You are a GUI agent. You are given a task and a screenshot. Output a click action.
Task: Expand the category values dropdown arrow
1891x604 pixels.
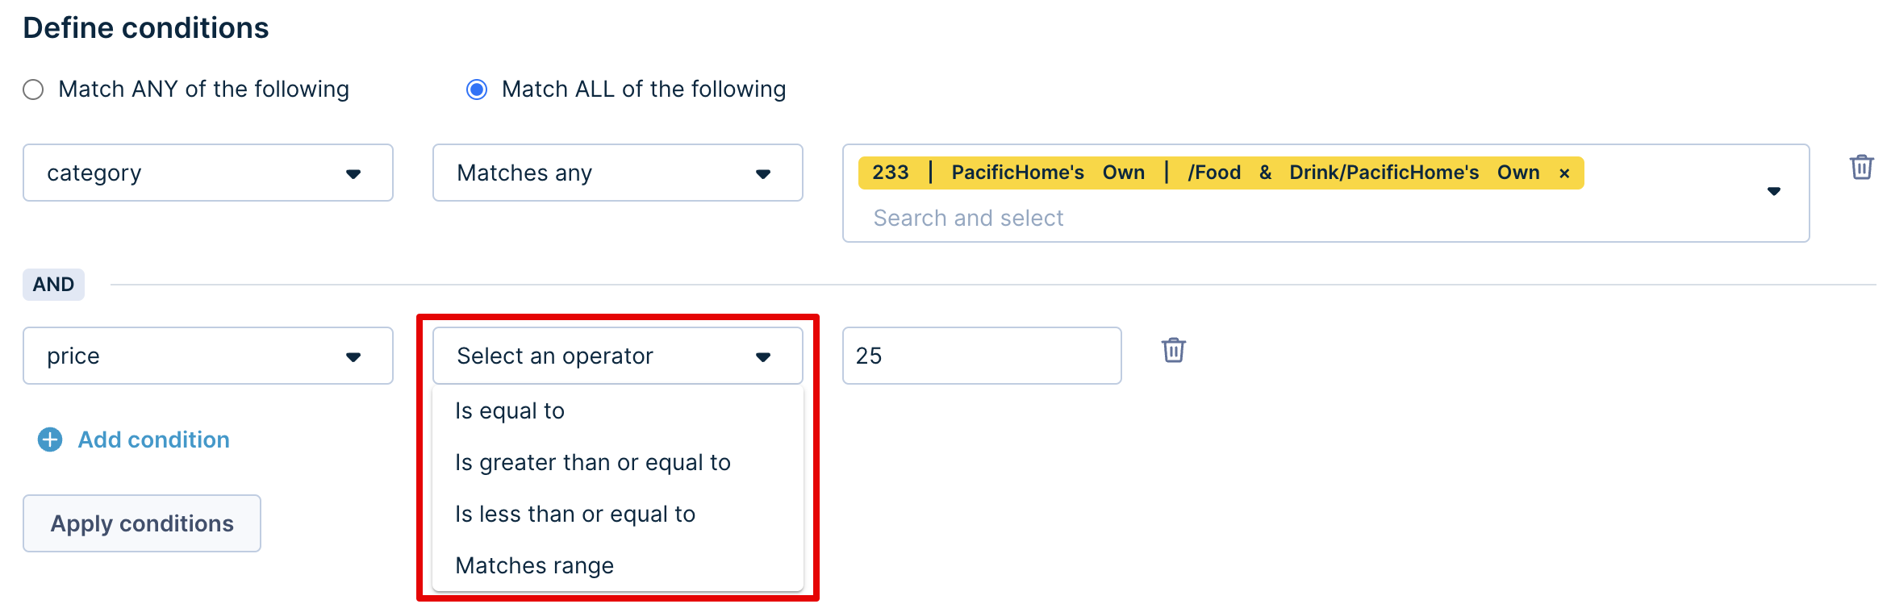1774,191
